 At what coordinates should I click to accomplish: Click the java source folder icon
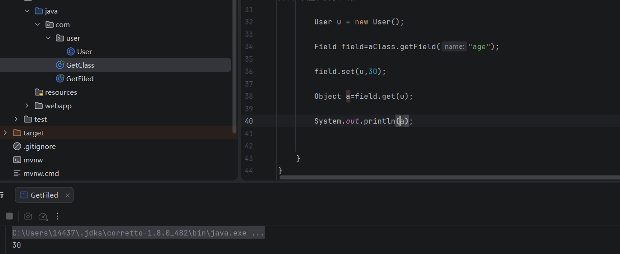39,11
